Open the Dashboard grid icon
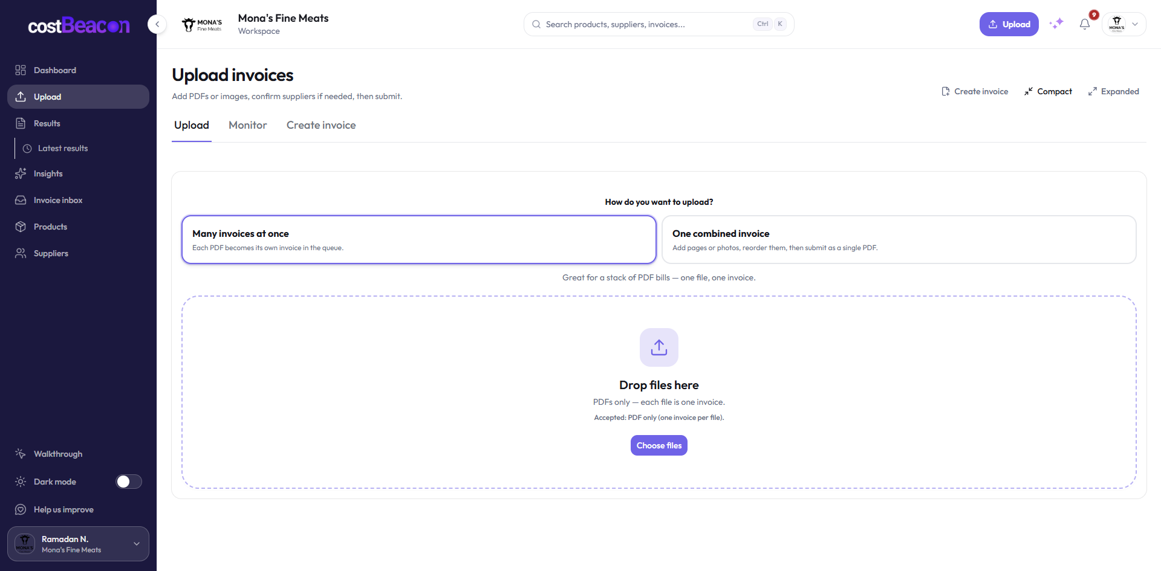 21,70
